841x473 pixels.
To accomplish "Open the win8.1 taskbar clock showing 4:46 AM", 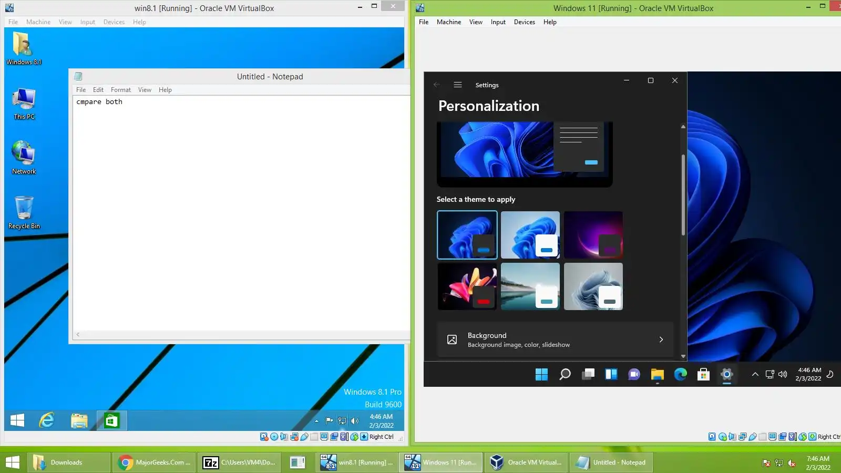I will (x=381, y=421).
